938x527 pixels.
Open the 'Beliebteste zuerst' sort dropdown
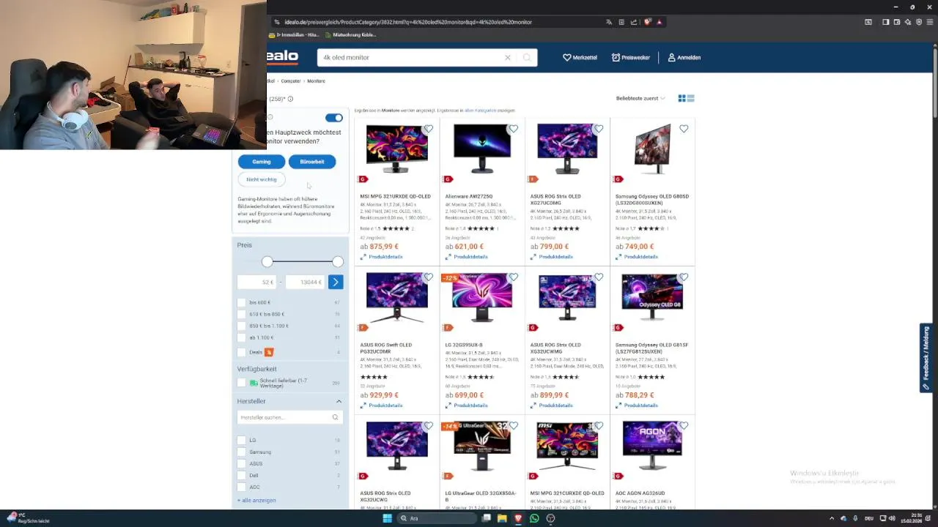click(640, 98)
